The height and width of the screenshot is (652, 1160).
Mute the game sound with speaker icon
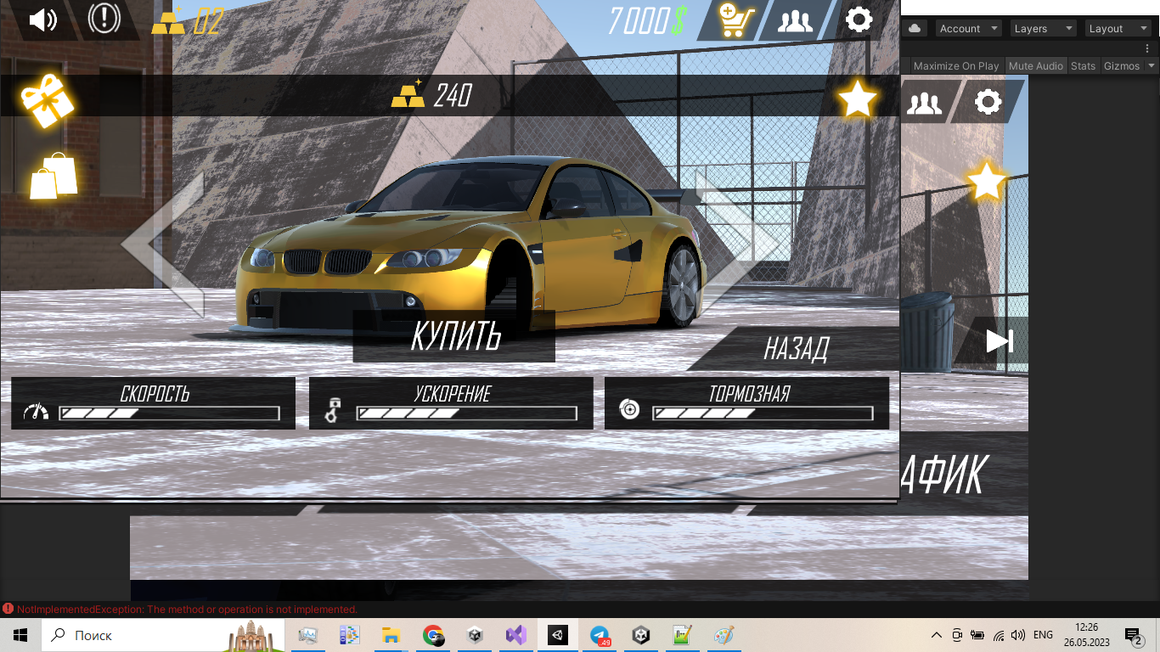(42, 20)
